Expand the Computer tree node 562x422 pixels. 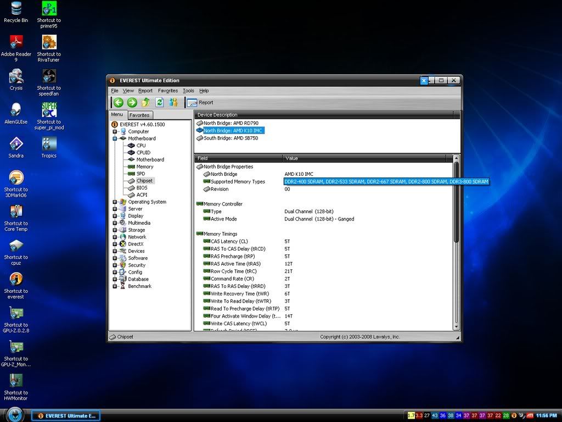tap(115, 132)
